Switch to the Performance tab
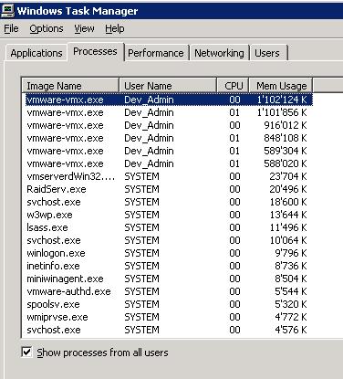This screenshot has width=343, height=379. pyautogui.click(x=156, y=53)
